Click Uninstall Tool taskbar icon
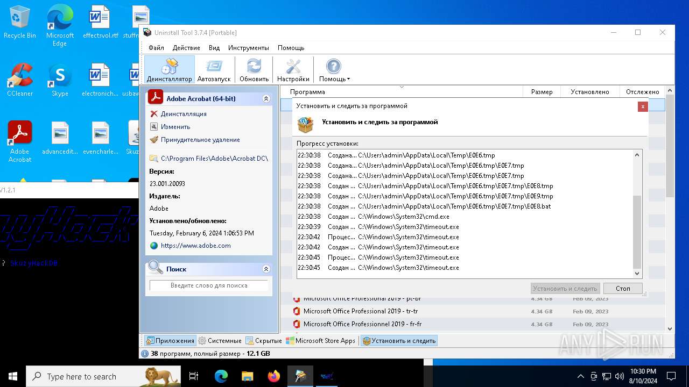 300,376
